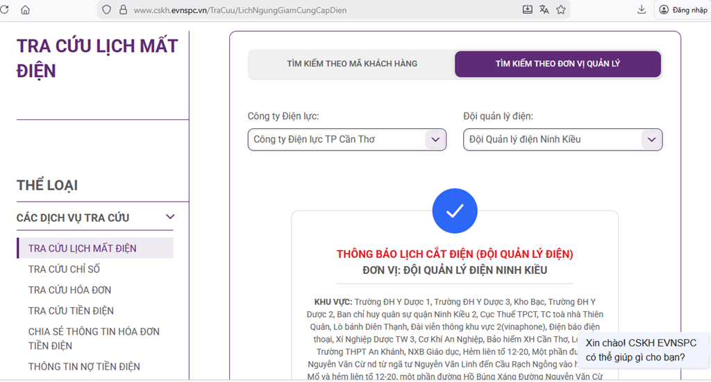711x382 pixels.
Task: Open the tracking protection shield icon
Action: click(106, 10)
